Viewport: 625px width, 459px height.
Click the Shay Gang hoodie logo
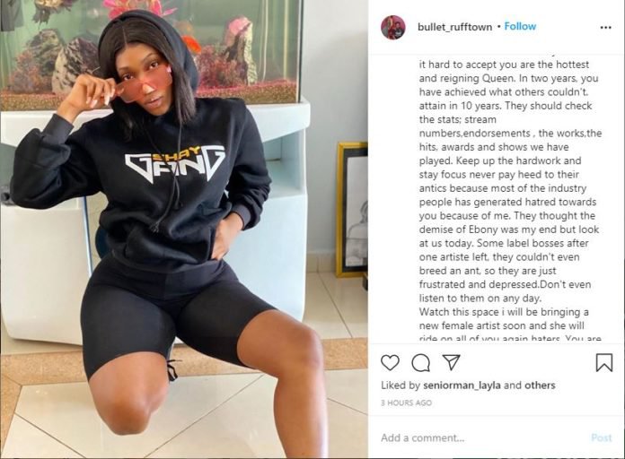click(x=174, y=164)
